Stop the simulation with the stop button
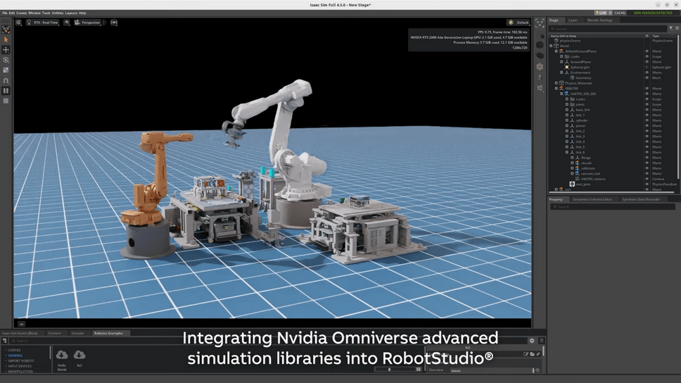The height and width of the screenshot is (383, 681). [x=6, y=101]
